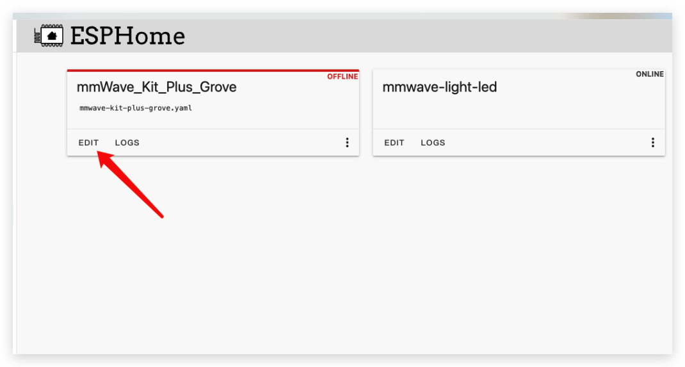The image size is (685, 367).
Task: Click the red offline bar atop the first card
Action: 213,70
